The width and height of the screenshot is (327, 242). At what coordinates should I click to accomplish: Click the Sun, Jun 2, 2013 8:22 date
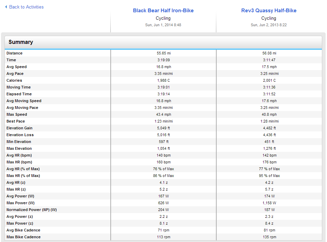click(269, 25)
